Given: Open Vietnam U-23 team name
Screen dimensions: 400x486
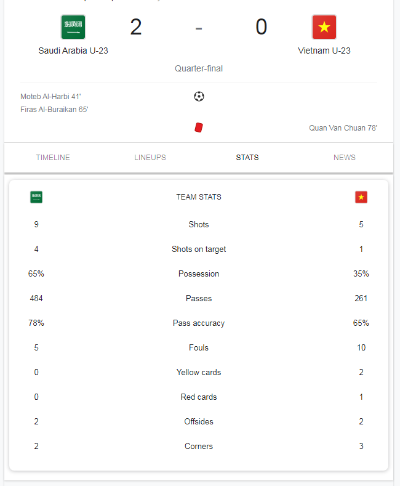Looking at the screenshot, I should 324,51.
